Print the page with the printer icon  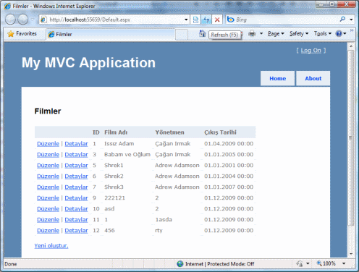(x=252, y=33)
